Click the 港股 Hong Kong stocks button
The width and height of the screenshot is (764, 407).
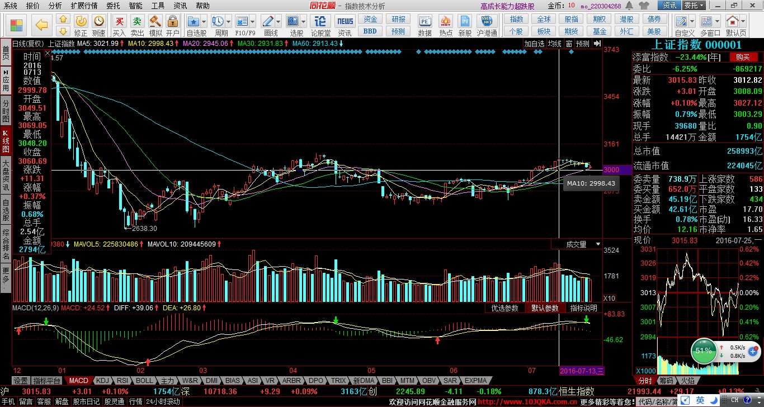point(627,19)
